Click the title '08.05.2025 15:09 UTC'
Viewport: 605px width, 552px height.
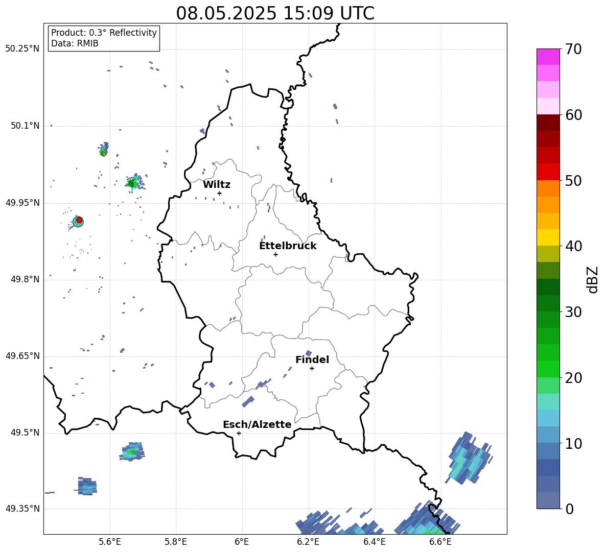click(x=275, y=13)
